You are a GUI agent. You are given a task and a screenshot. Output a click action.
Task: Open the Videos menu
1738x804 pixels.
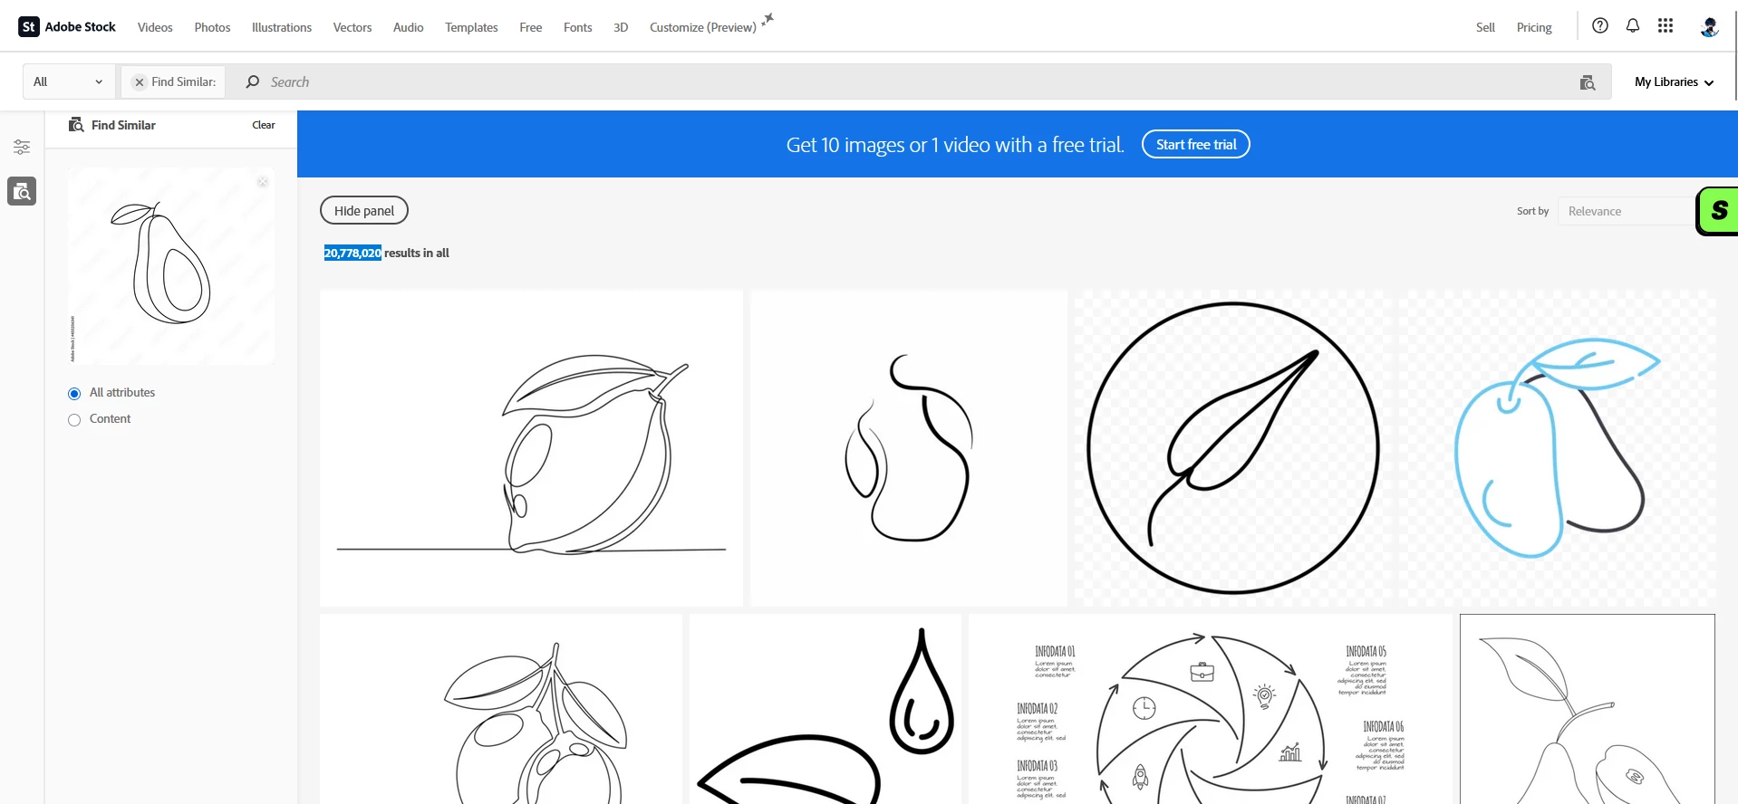155,27
